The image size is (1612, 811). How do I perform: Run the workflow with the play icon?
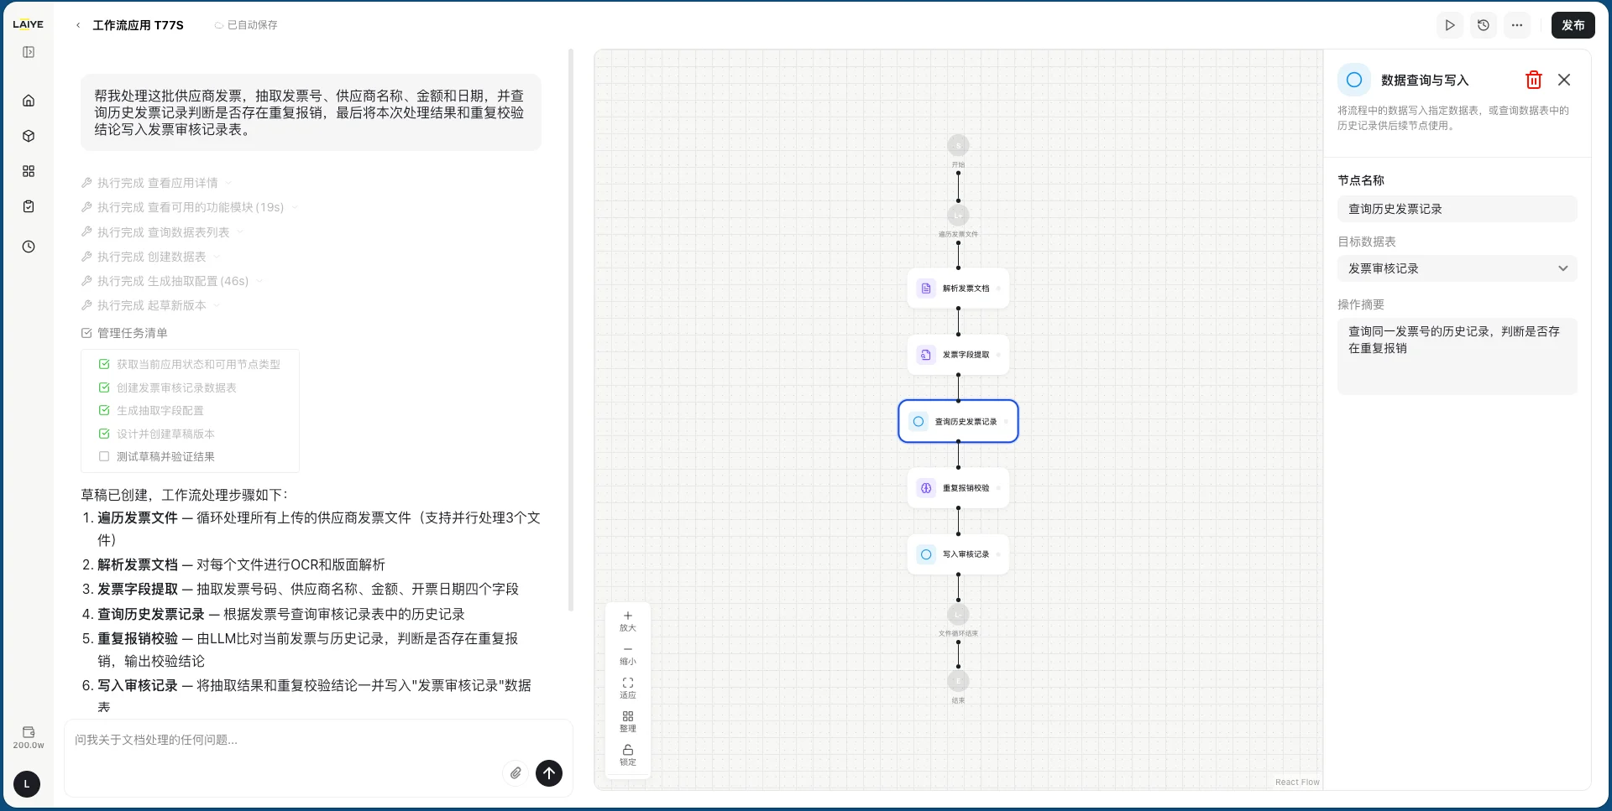point(1450,25)
